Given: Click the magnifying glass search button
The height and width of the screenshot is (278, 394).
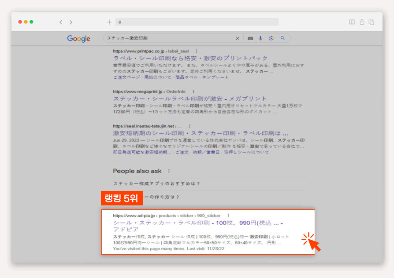Looking at the screenshot, I should [x=282, y=38].
